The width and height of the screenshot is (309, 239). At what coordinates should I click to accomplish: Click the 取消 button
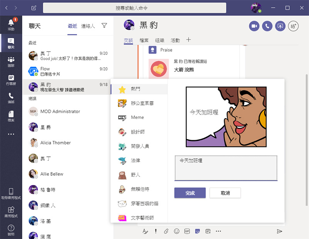(x=225, y=193)
